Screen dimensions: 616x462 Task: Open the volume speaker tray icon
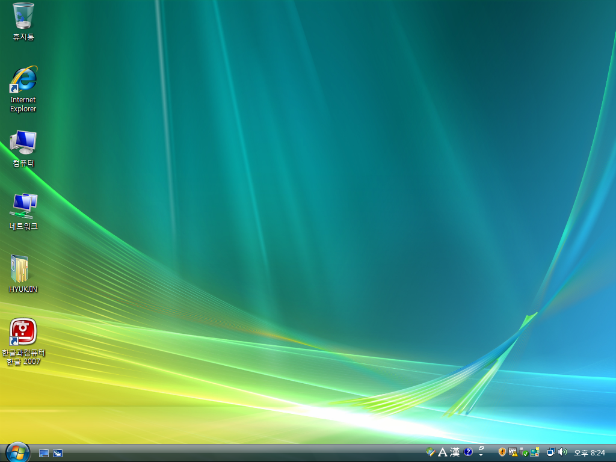tap(562, 452)
